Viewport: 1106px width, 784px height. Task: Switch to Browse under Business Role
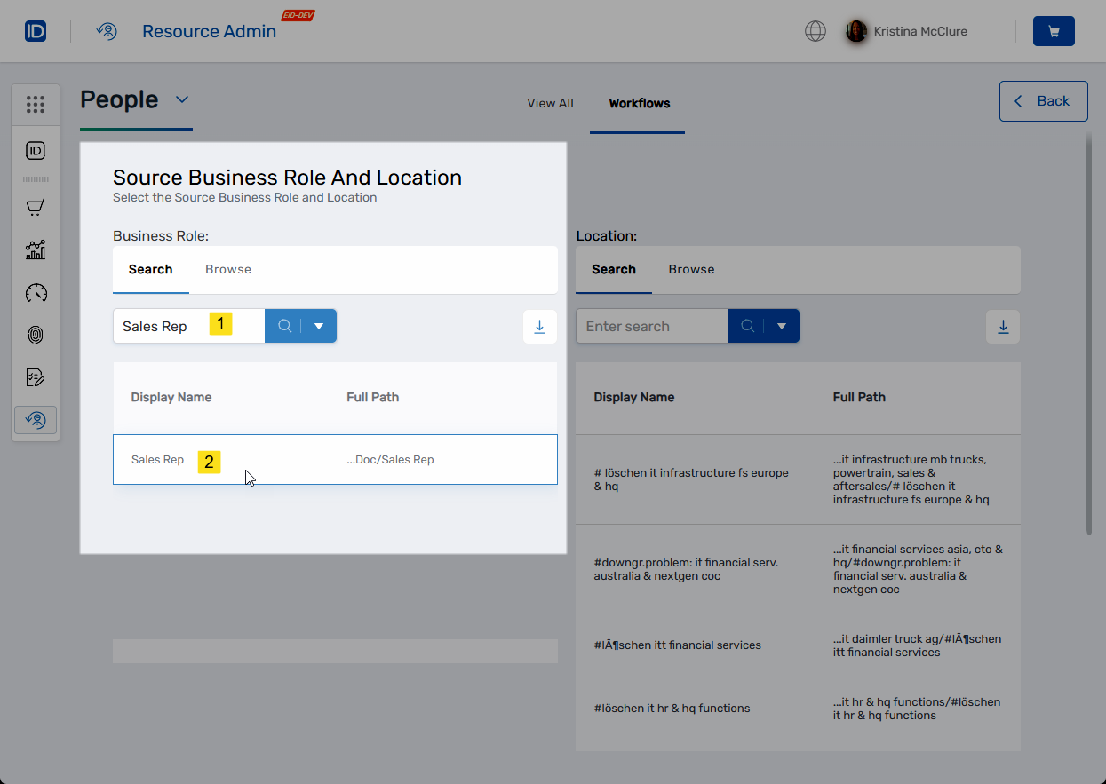pyautogui.click(x=228, y=268)
